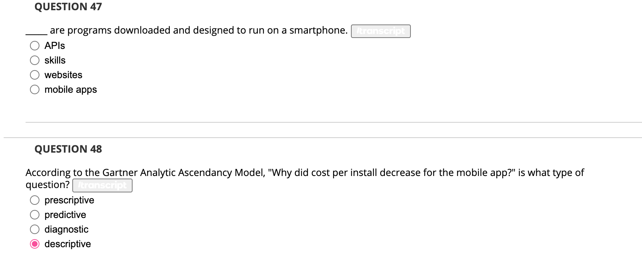The image size is (642, 268).
Task: Select the skills answer option
Action: click(35, 60)
